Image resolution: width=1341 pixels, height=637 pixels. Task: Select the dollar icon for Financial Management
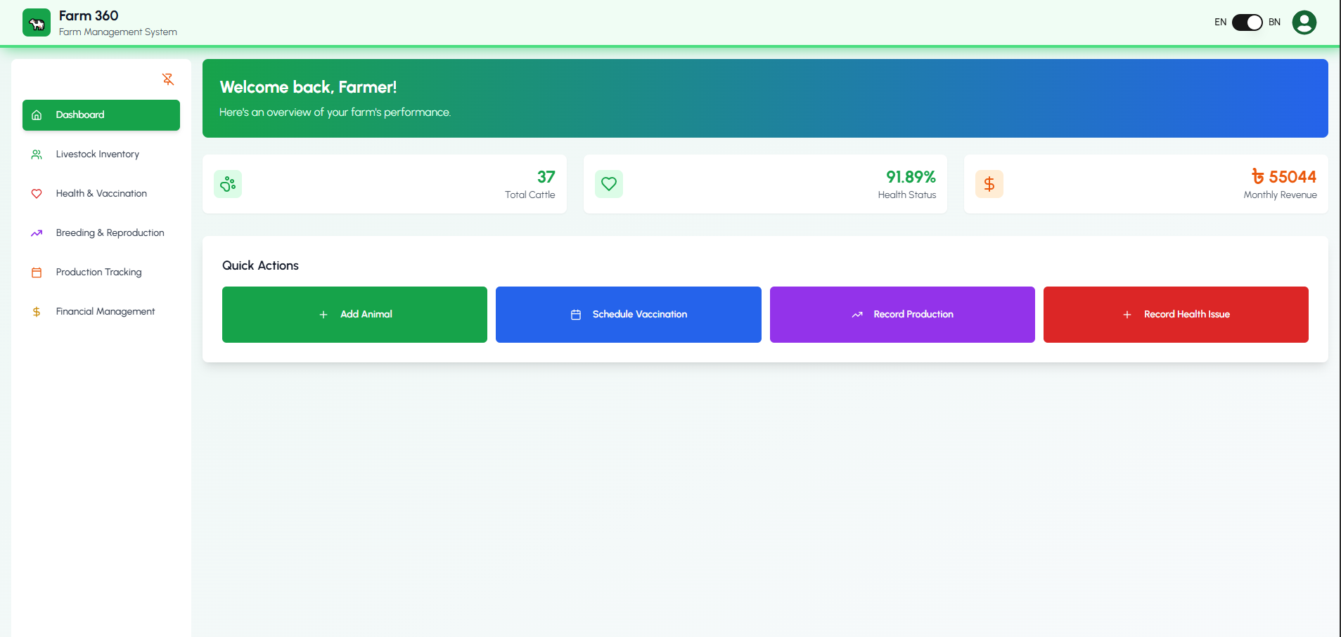coord(37,311)
